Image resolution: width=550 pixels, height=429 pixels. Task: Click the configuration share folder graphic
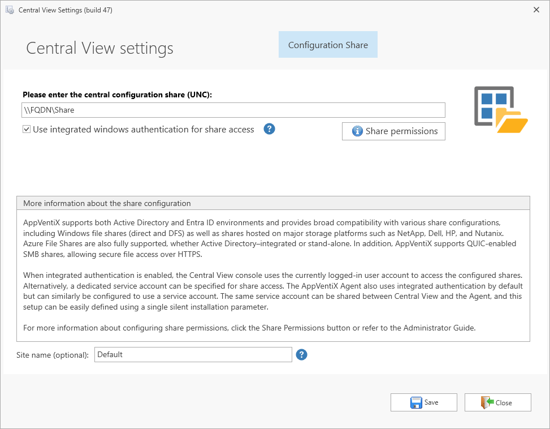tap(501, 110)
